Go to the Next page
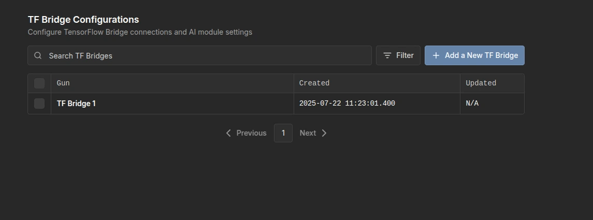 (313, 133)
